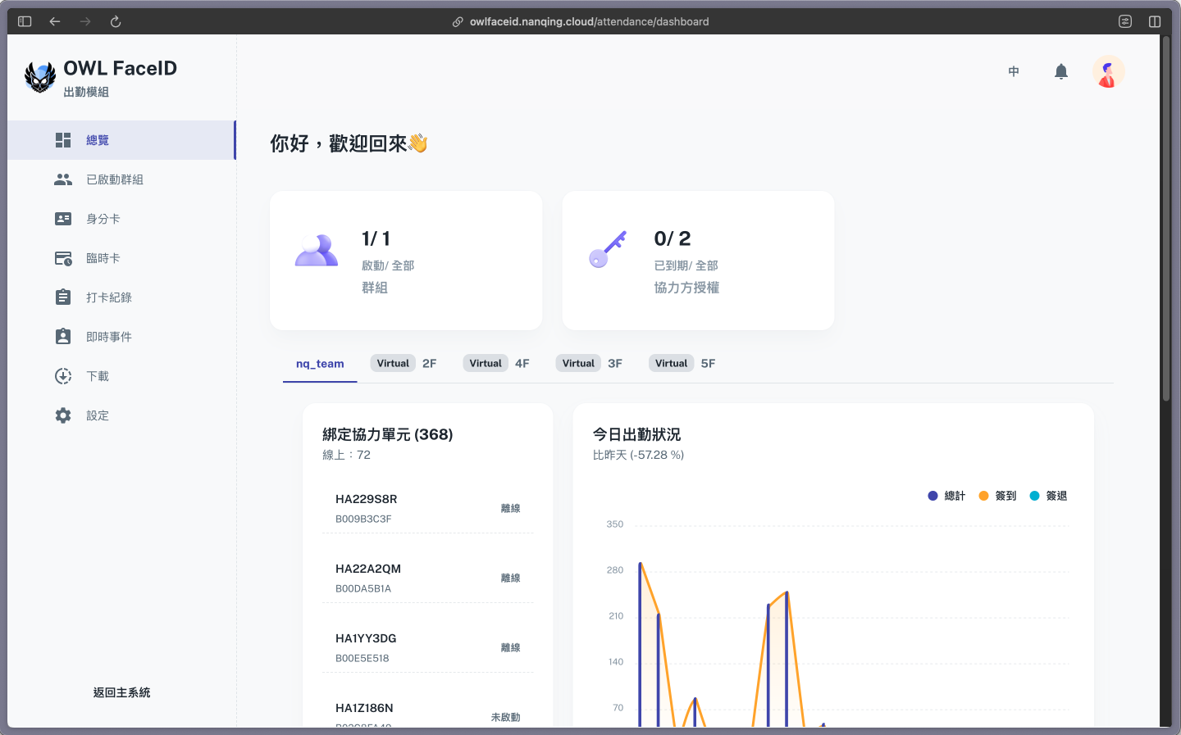The image size is (1181, 735).
Task: Toggle the 總計 series in chart legend
Action: point(946,496)
